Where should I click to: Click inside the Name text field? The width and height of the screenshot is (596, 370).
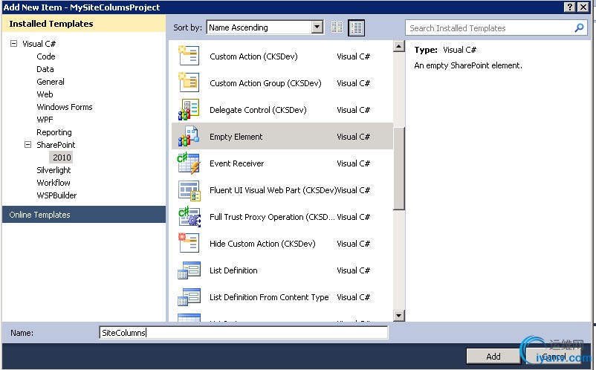(243, 332)
